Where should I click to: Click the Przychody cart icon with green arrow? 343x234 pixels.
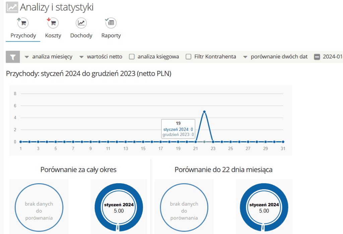coord(22,23)
